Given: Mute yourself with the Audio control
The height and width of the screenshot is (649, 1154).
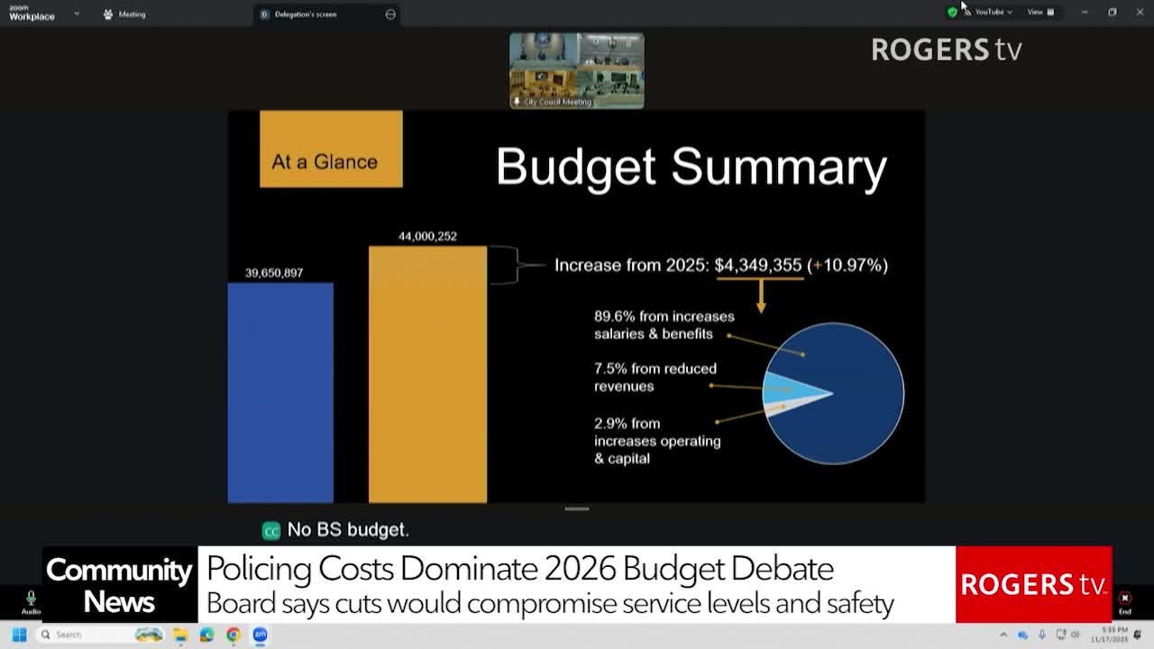Looking at the screenshot, I should coord(32,599).
